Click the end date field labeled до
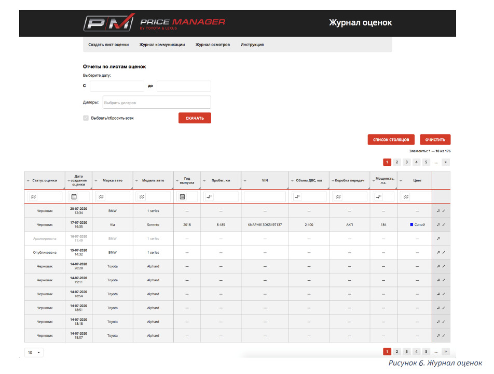This screenshot has height=374, width=494. (184, 86)
